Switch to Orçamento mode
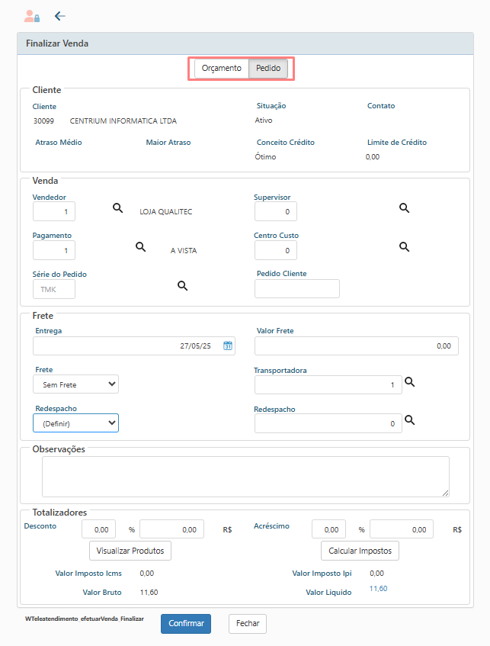The width and height of the screenshot is (490, 646). click(222, 69)
